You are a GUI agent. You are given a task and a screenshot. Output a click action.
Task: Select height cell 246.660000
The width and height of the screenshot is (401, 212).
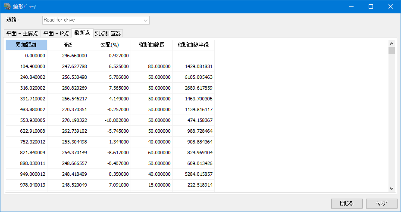tap(68, 56)
